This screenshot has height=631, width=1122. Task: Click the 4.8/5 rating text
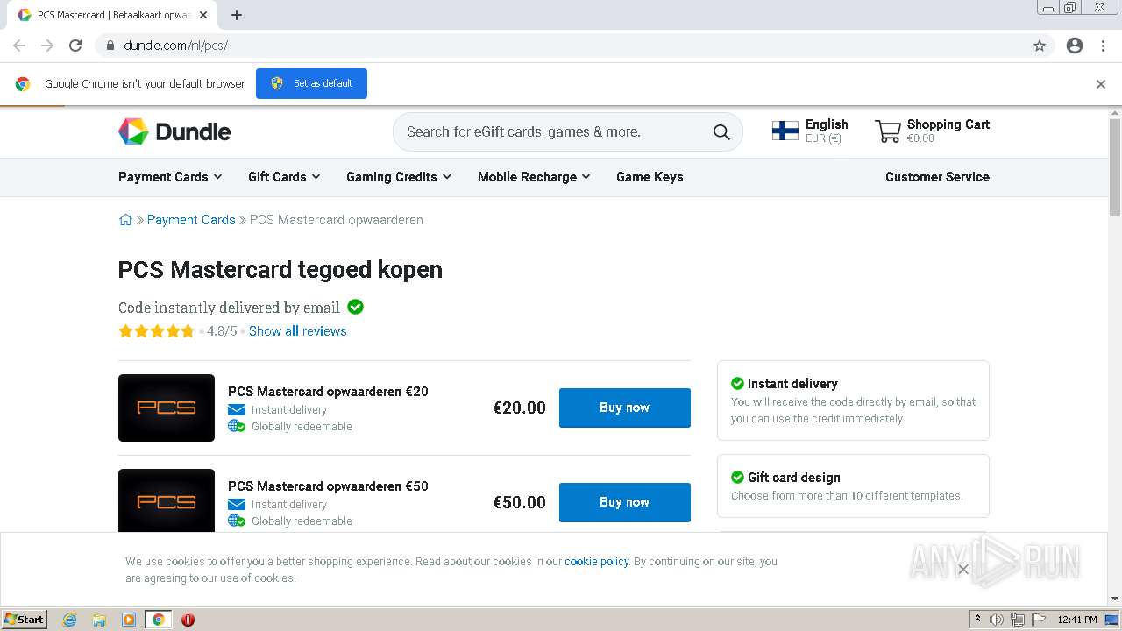(x=222, y=331)
